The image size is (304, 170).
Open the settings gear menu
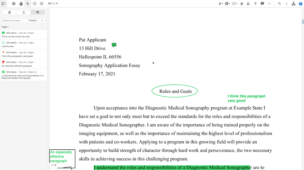tap(13, 3)
